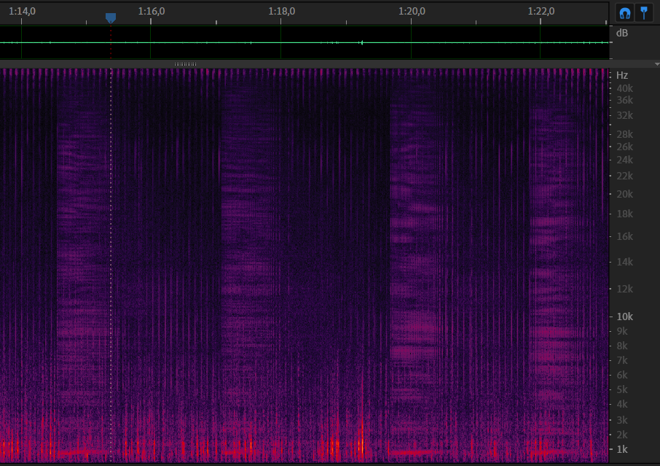Select the blue playhead marker on timeline
Screen dimensions: 660x466
pyautogui.click(x=111, y=18)
